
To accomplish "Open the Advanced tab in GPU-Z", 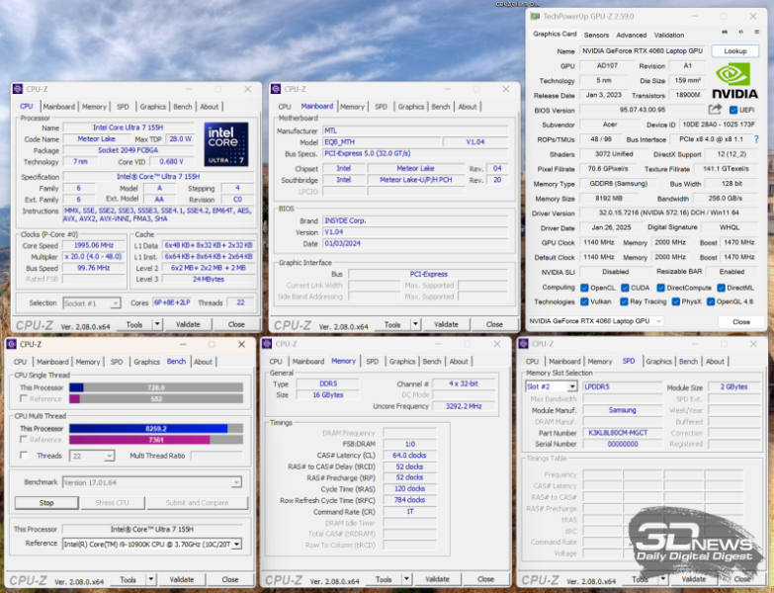I will [631, 35].
